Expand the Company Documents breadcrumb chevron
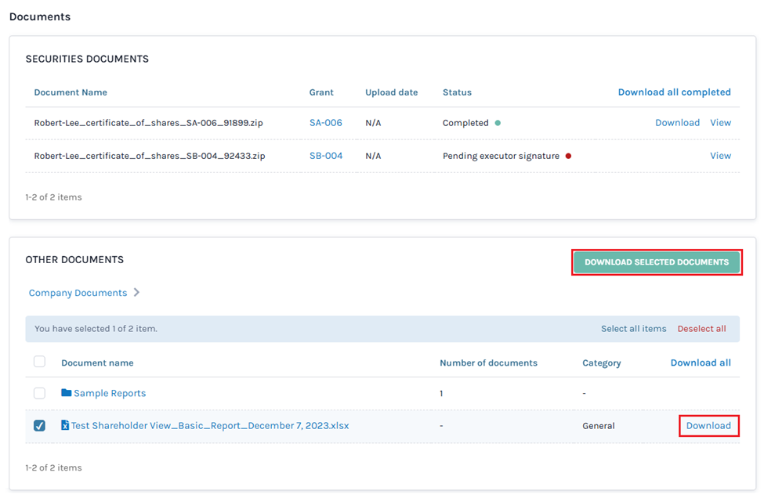This screenshot has height=498, width=764. click(136, 292)
